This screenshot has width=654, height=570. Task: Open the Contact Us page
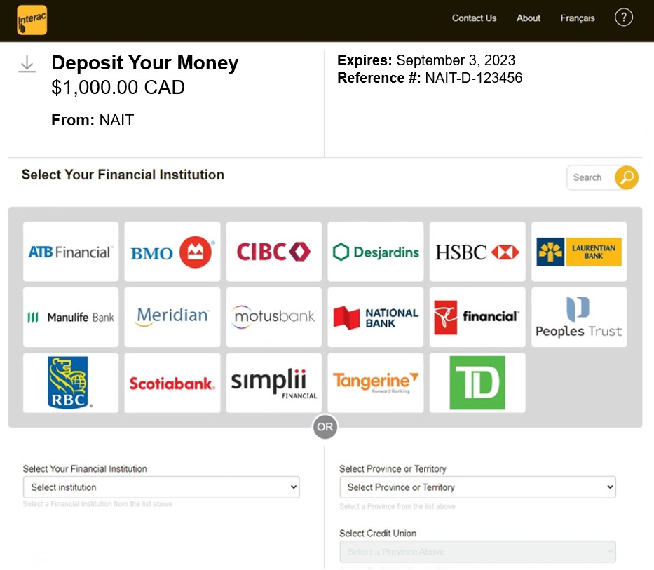[474, 18]
